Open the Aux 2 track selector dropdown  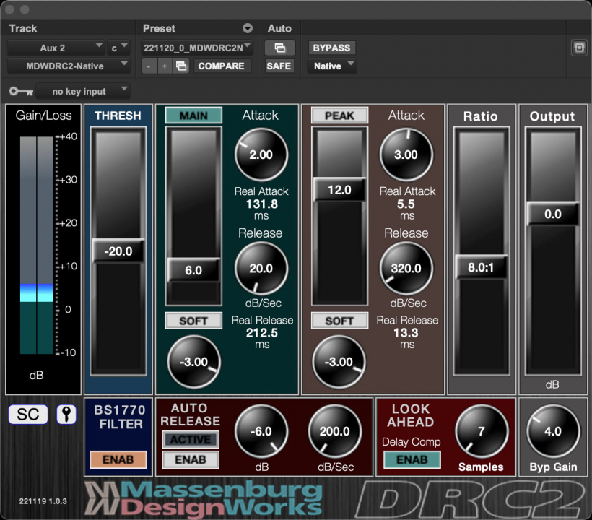[x=56, y=48]
